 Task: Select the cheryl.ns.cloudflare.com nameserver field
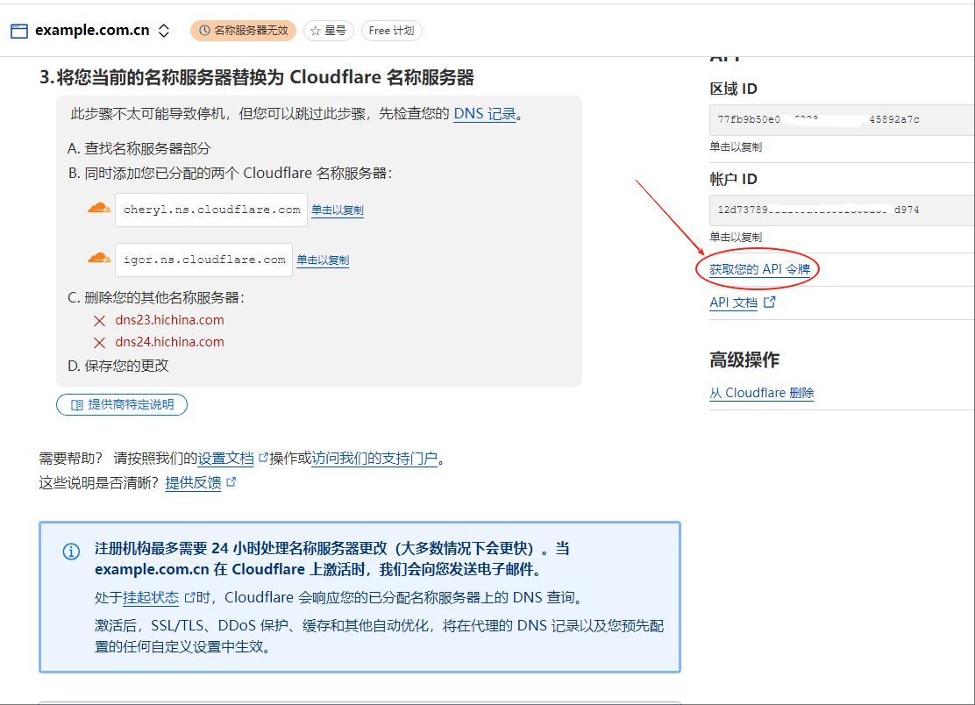211,210
